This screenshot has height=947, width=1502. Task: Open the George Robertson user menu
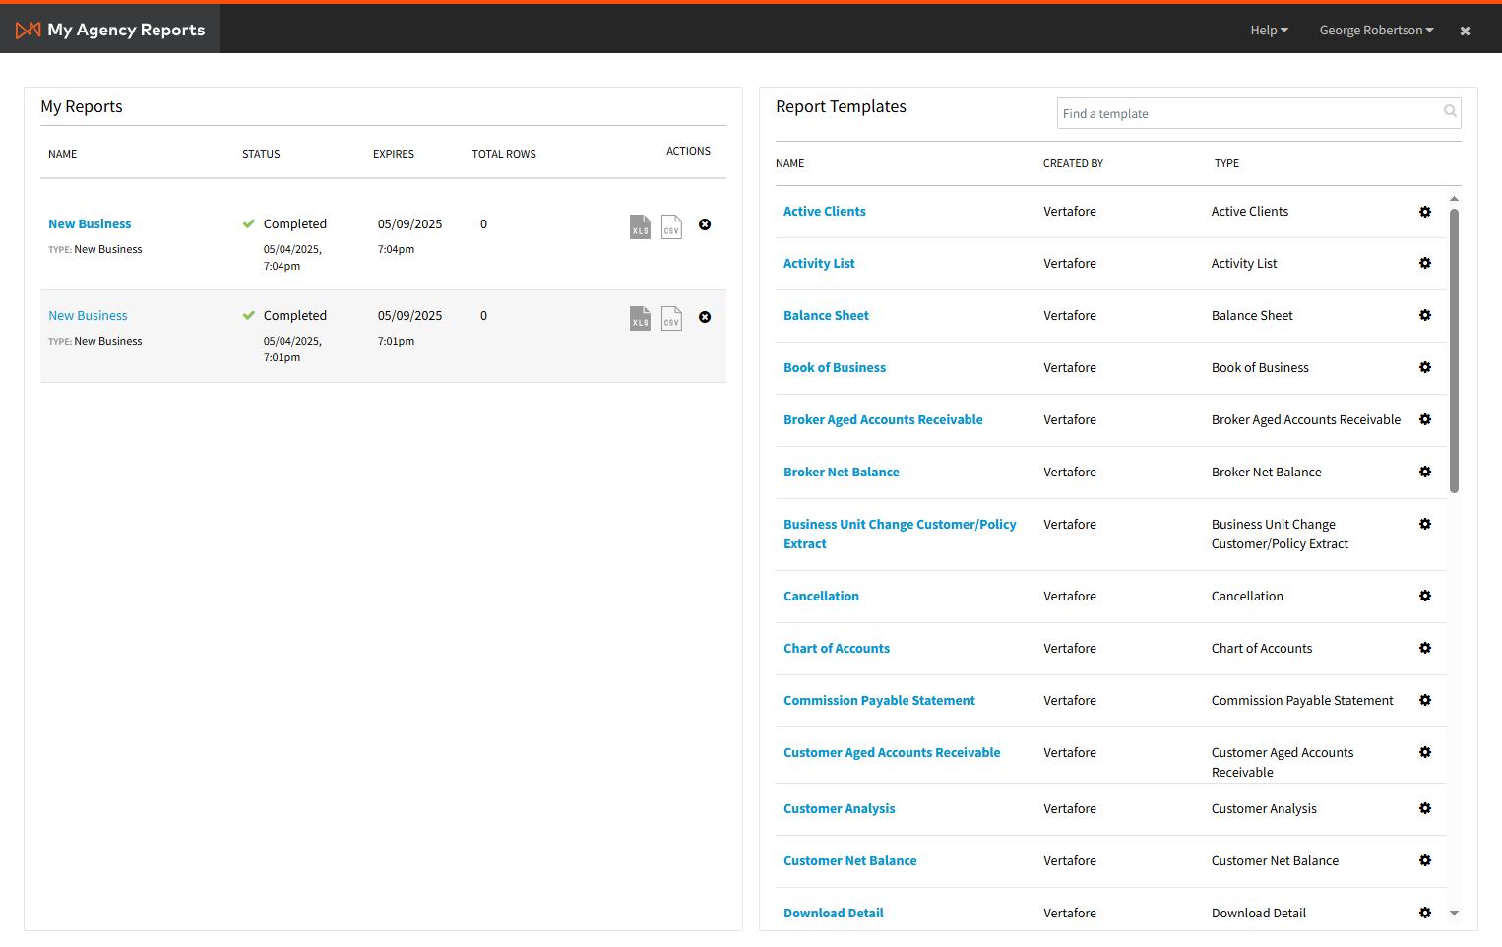pyautogui.click(x=1376, y=31)
